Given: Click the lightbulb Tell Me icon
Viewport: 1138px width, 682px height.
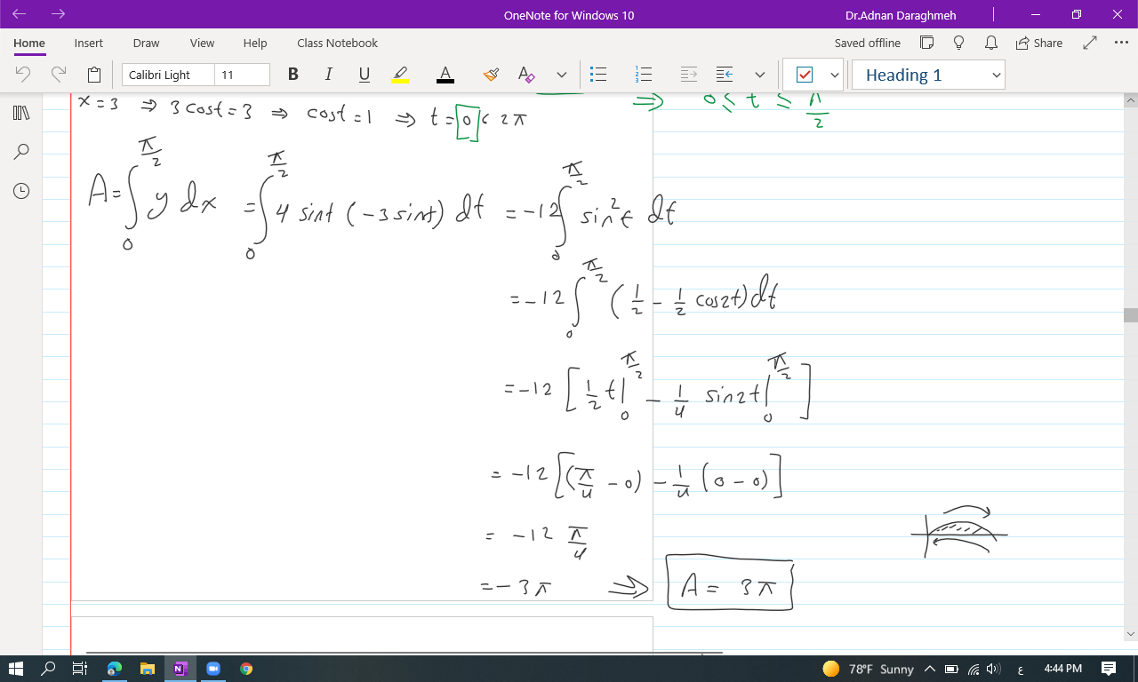Looking at the screenshot, I should (958, 43).
